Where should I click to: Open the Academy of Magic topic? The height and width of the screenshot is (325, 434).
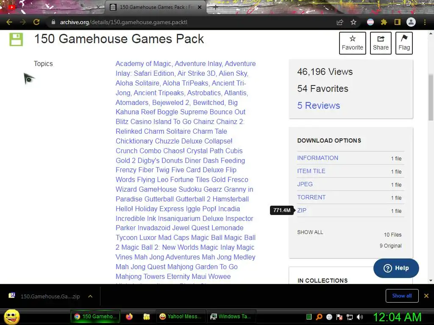[x=143, y=63]
